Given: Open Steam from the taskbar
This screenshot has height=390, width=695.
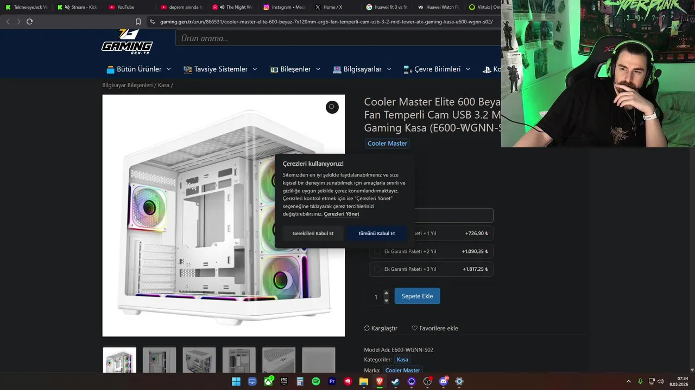Looking at the screenshot, I should [x=395, y=381].
